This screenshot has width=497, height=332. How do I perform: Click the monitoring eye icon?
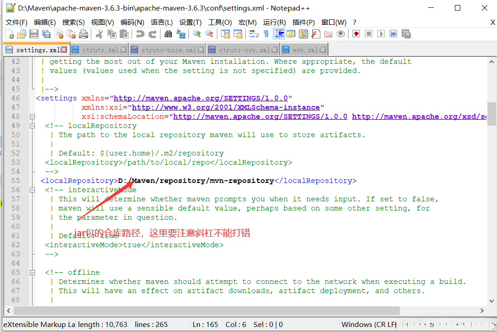pos(341,34)
